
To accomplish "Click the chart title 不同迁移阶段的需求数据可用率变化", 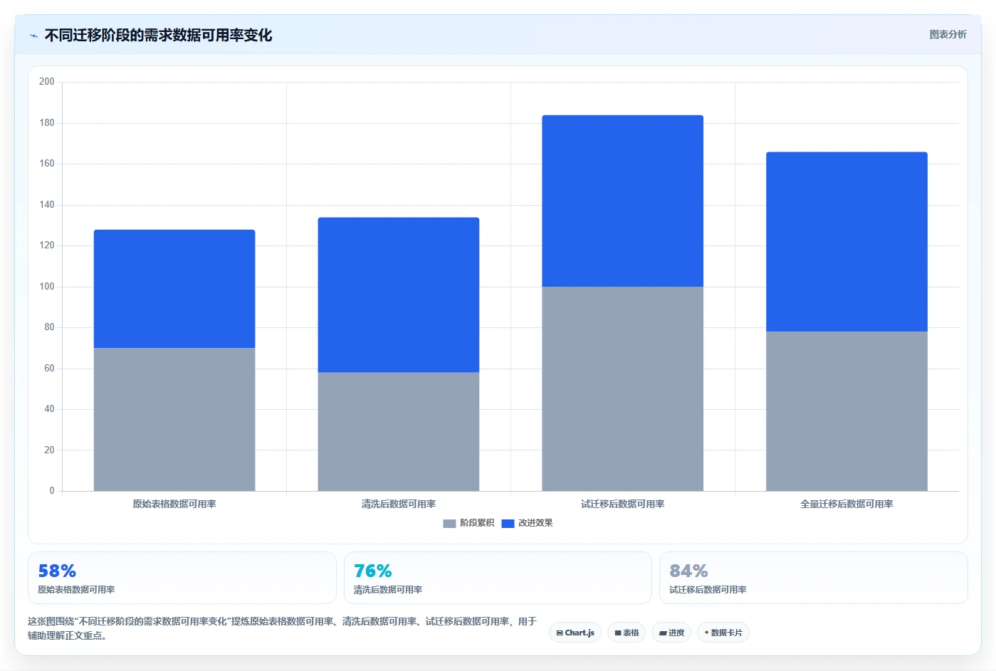I will click(158, 36).
